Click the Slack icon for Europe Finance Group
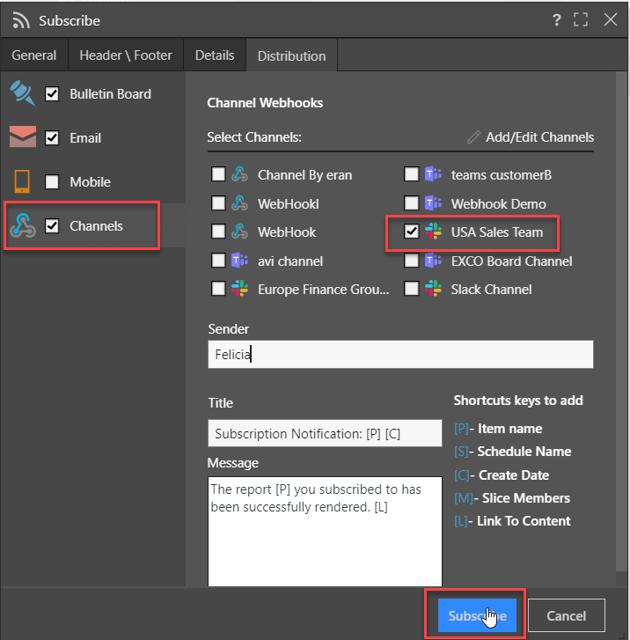 239,289
